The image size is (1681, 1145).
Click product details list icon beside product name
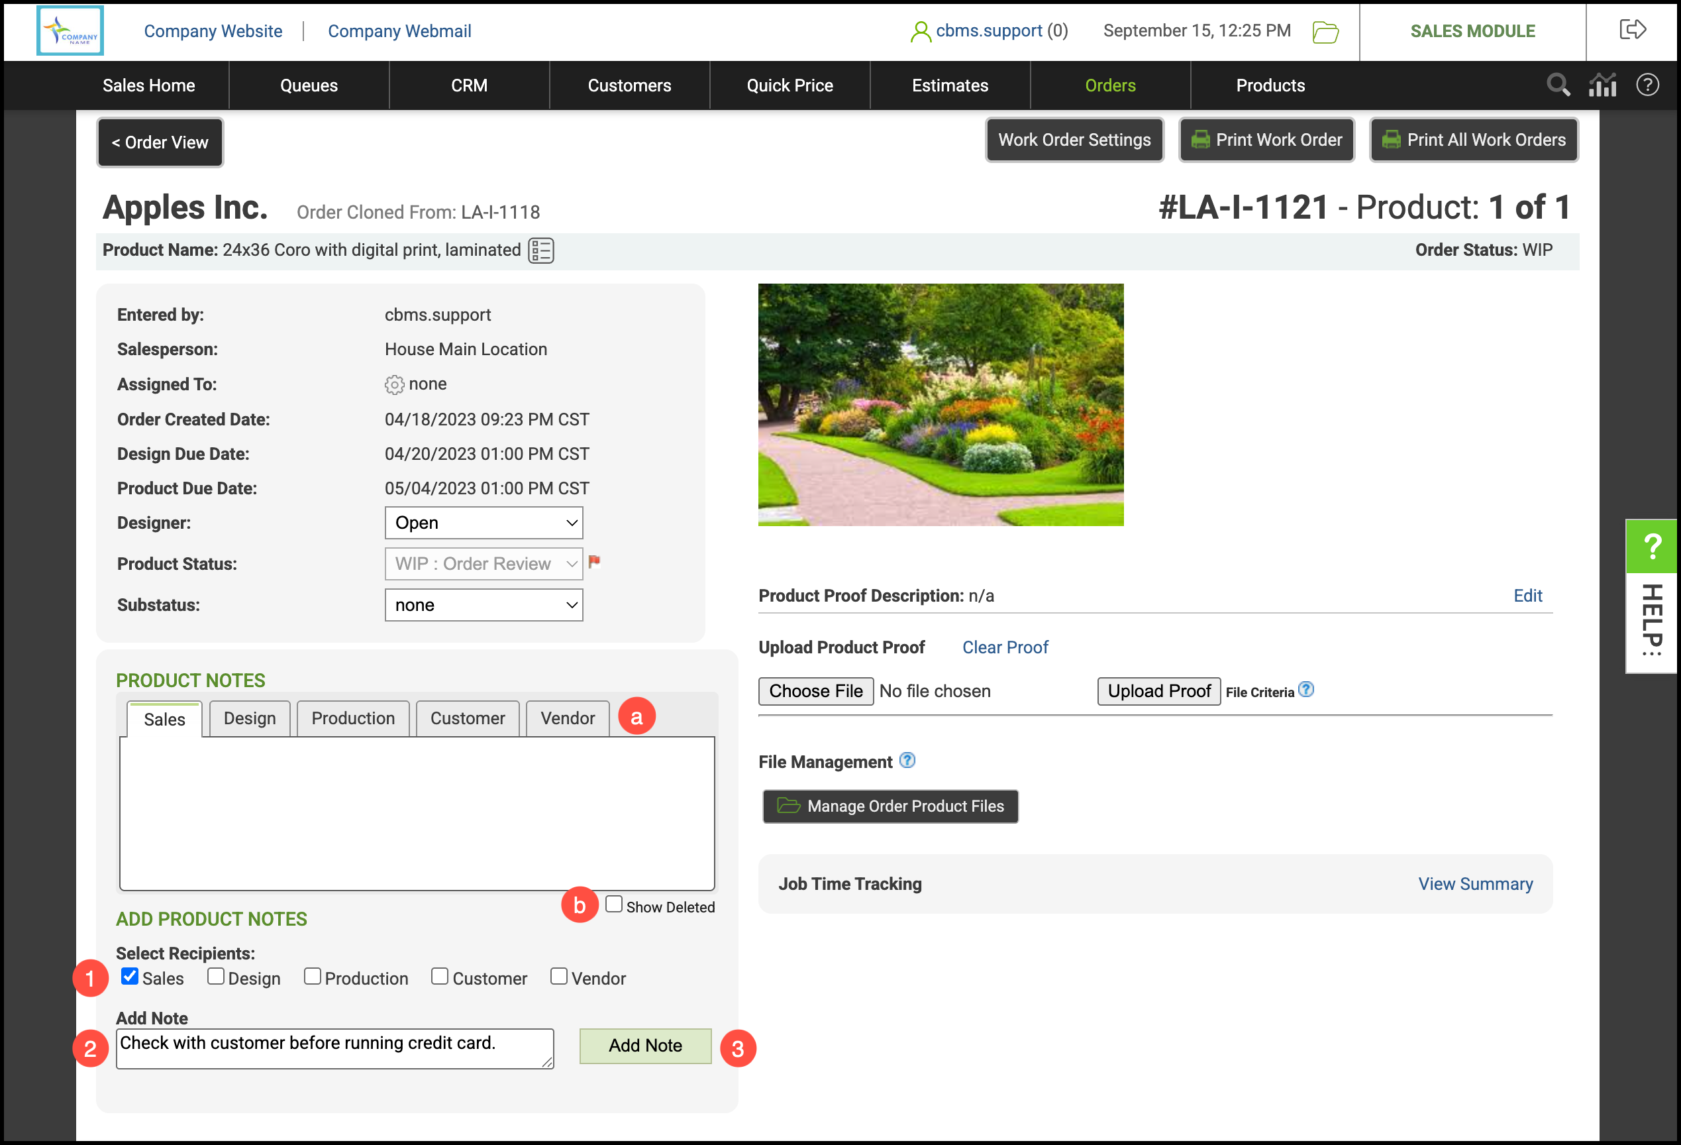pos(540,250)
